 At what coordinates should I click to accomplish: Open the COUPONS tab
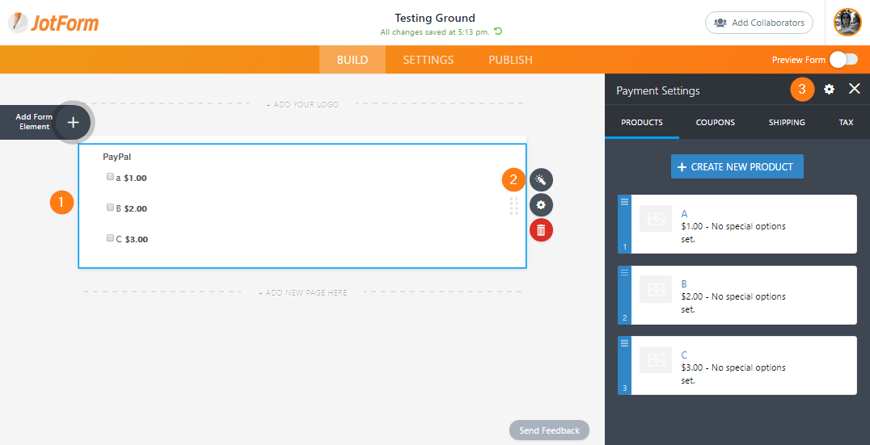pyautogui.click(x=715, y=123)
